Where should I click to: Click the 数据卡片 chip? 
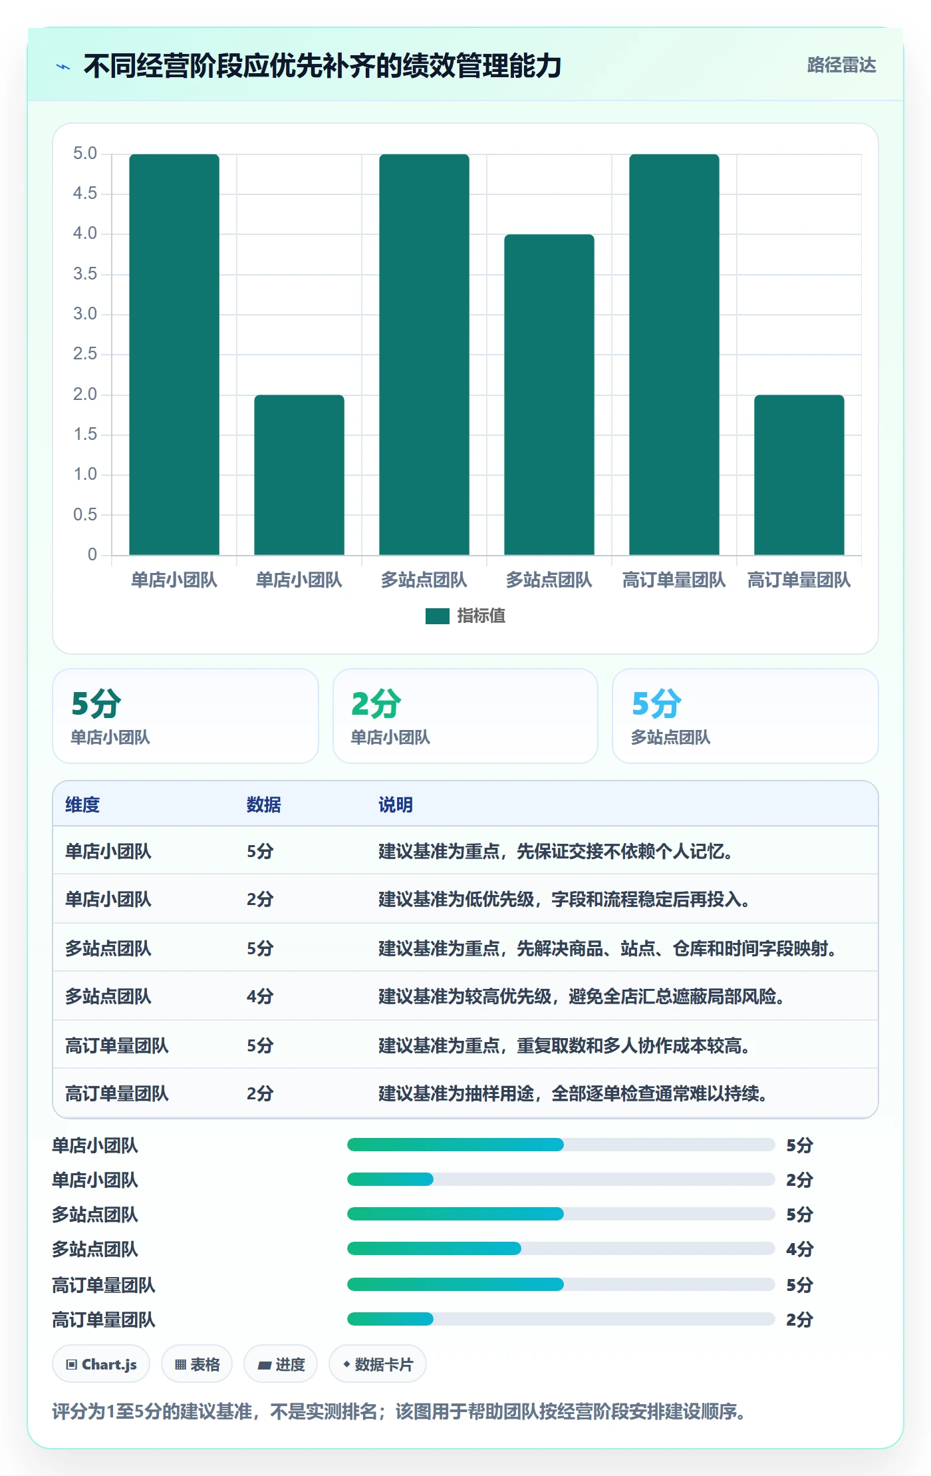(378, 1364)
